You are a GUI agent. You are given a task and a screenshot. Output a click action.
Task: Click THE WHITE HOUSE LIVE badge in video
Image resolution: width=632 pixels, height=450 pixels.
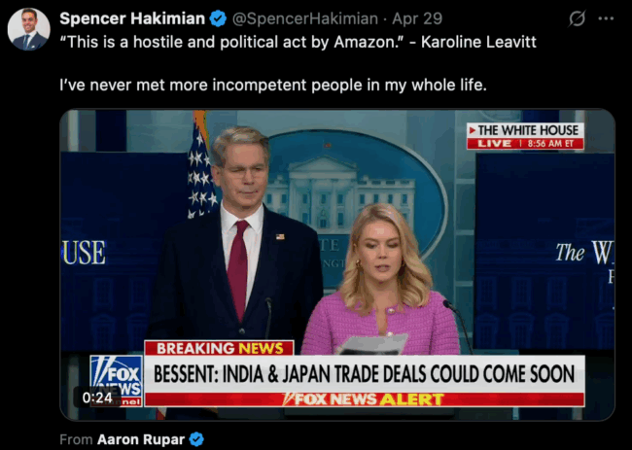pyautogui.click(x=525, y=136)
